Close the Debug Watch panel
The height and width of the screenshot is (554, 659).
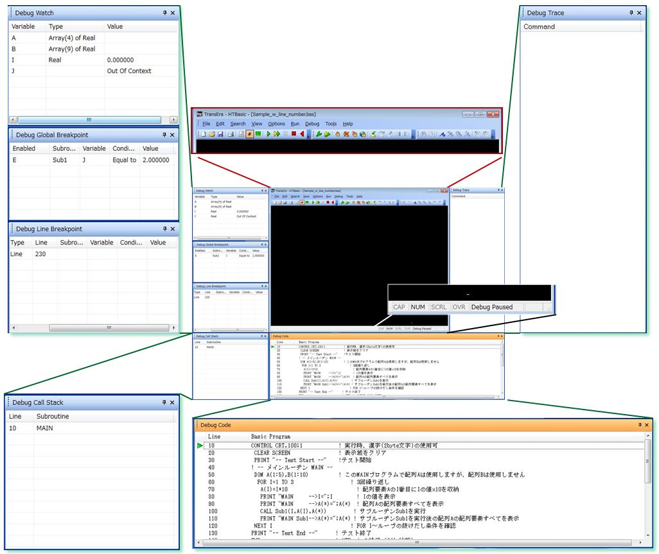(x=172, y=13)
